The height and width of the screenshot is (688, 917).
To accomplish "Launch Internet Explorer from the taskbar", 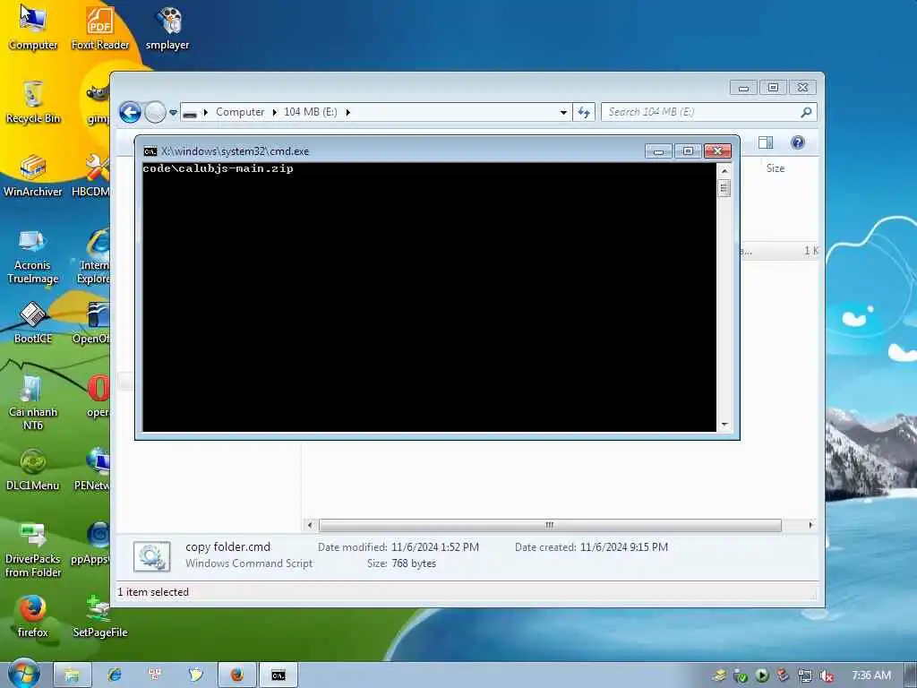I will coord(115,675).
